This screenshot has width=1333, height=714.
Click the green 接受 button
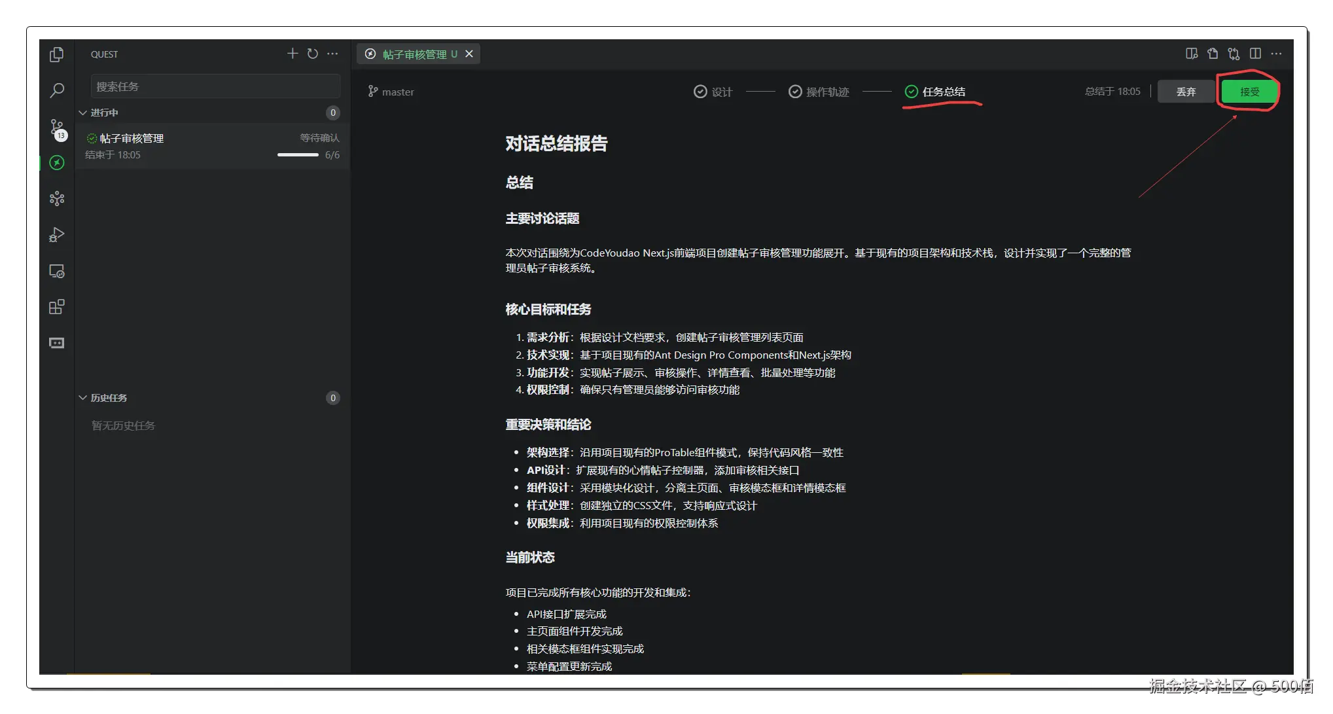point(1249,92)
